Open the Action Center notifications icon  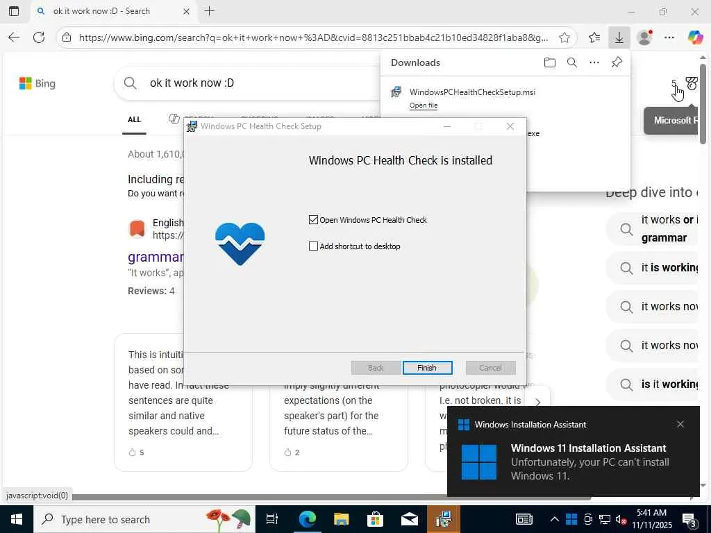point(689,519)
